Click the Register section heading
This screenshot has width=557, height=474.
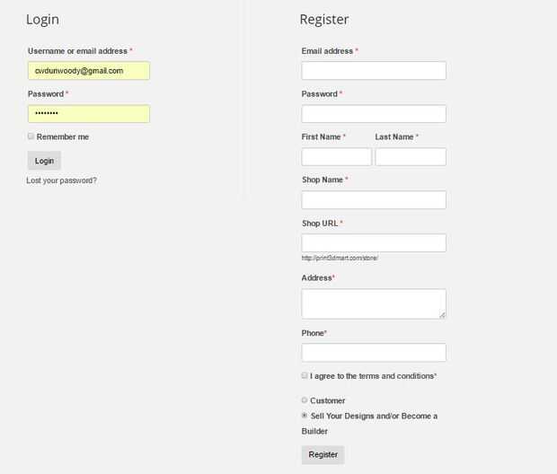point(324,20)
